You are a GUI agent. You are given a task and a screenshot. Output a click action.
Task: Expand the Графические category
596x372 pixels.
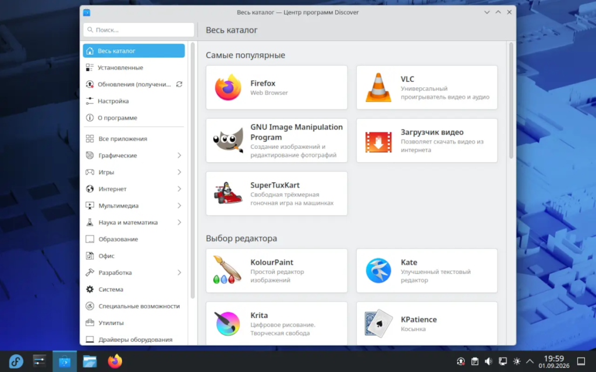point(179,155)
